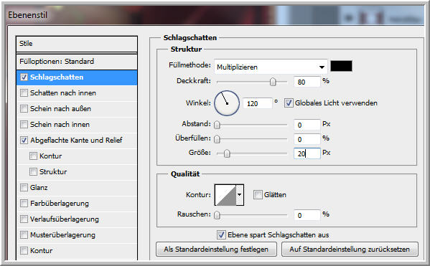
Task: Uncheck the Schlagschatten checkbox
Action: coord(24,77)
